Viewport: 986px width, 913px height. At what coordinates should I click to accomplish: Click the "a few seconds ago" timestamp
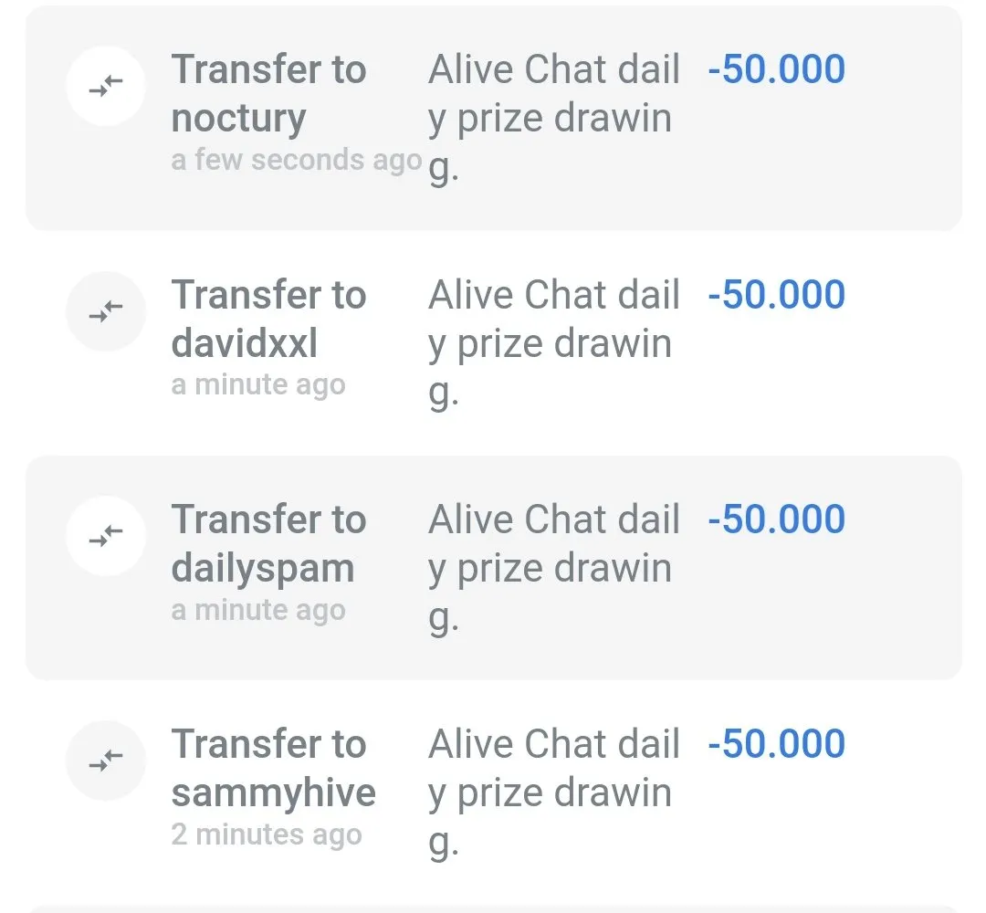[x=296, y=160]
